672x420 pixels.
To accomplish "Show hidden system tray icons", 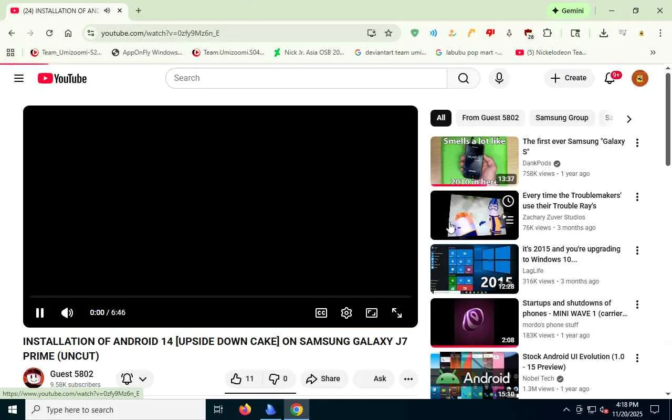I will pyautogui.click(x=566, y=409).
